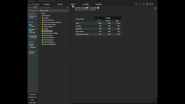Select the 'display label' radio button
The image size is (185, 104).
[29, 36]
